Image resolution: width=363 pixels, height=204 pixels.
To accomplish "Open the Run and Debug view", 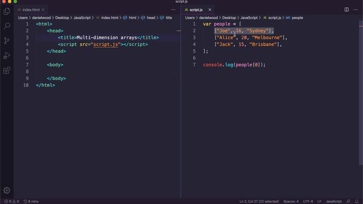I will pos(7,56).
